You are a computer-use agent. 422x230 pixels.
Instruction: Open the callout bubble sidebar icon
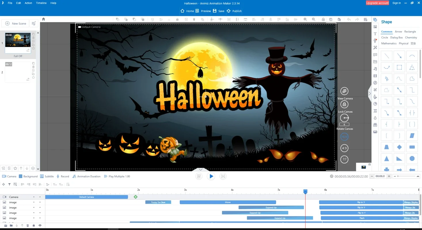(375, 55)
